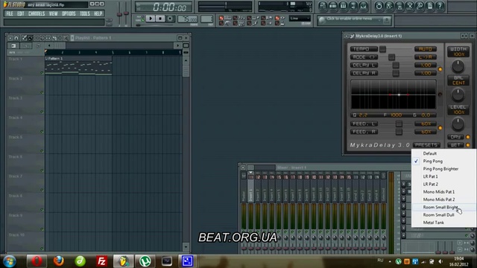Click the DELAY R slider handle
The width and height of the screenshot is (477, 268).
(396, 73)
